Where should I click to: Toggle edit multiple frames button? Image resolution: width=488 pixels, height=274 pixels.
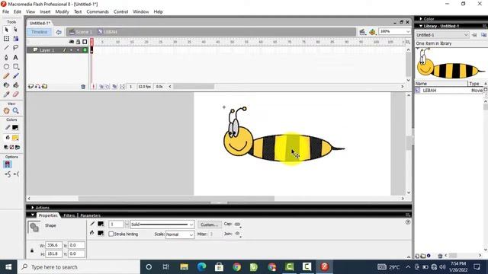point(115,87)
